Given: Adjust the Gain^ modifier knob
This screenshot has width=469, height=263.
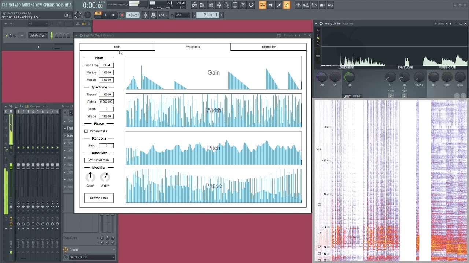Looking at the screenshot, I should tap(90, 177).
